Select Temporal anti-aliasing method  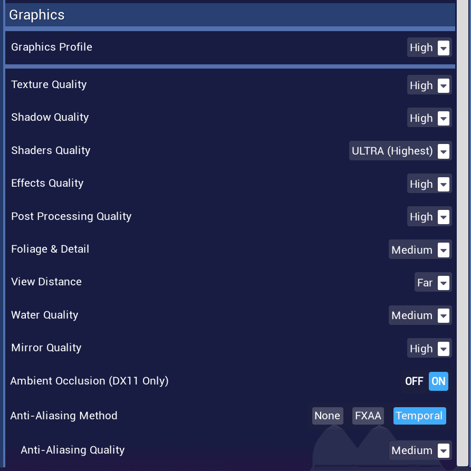click(419, 416)
